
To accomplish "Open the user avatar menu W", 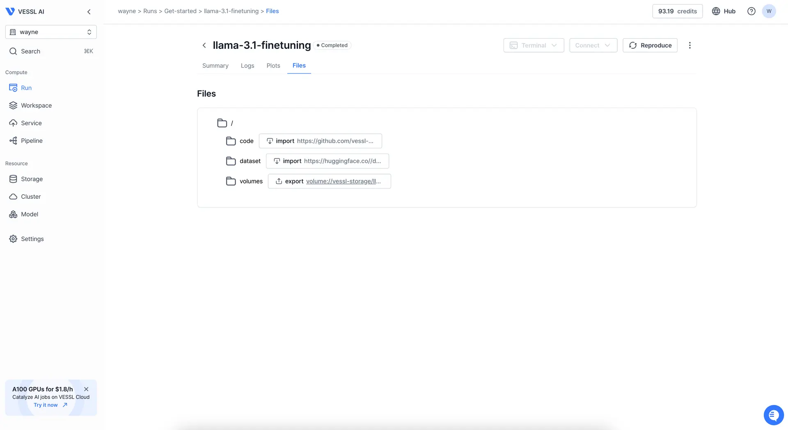I will 769,11.
